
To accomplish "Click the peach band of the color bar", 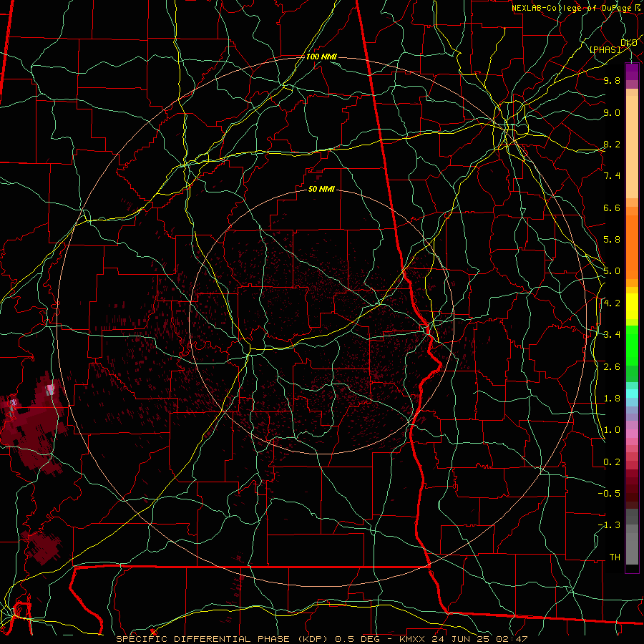I will coord(632,146).
